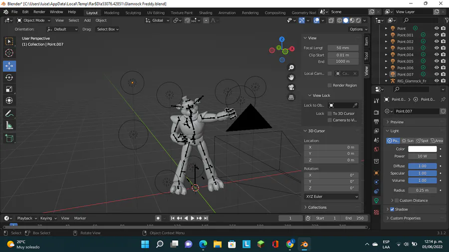The height and width of the screenshot is (252, 449).
Task: Open the Output properties tab icon
Action: [376, 122]
